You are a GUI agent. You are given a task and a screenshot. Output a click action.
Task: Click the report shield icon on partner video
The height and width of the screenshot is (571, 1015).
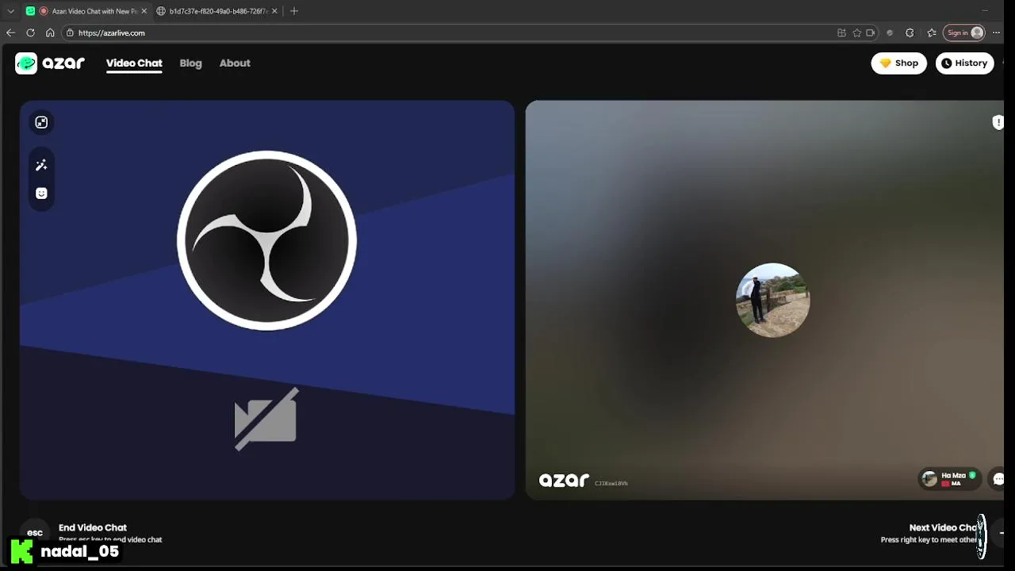pyautogui.click(x=998, y=122)
